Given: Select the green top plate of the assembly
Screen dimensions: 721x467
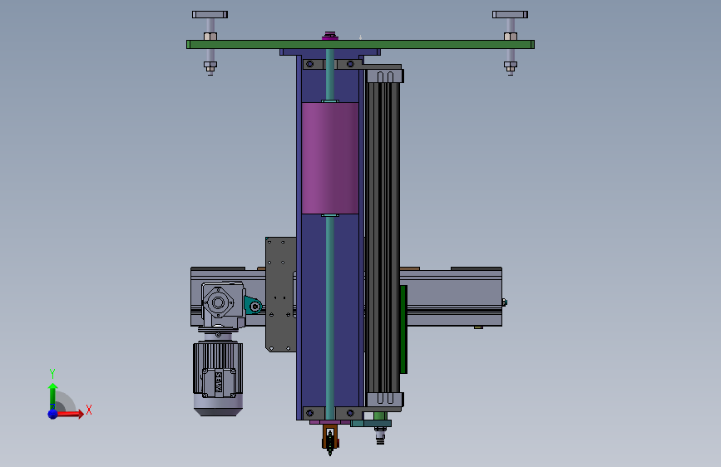Looking at the screenshot, I should pyautogui.click(x=360, y=45).
